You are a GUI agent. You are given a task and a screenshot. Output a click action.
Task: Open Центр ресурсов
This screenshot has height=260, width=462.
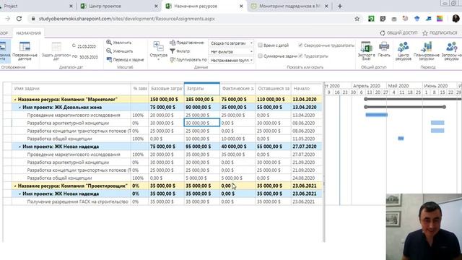point(403,51)
